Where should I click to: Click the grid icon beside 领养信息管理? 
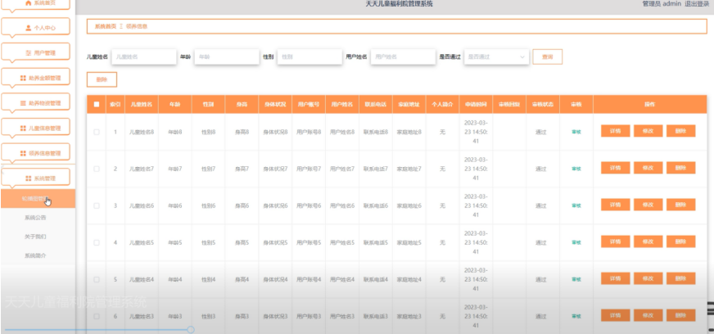point(23,153)
